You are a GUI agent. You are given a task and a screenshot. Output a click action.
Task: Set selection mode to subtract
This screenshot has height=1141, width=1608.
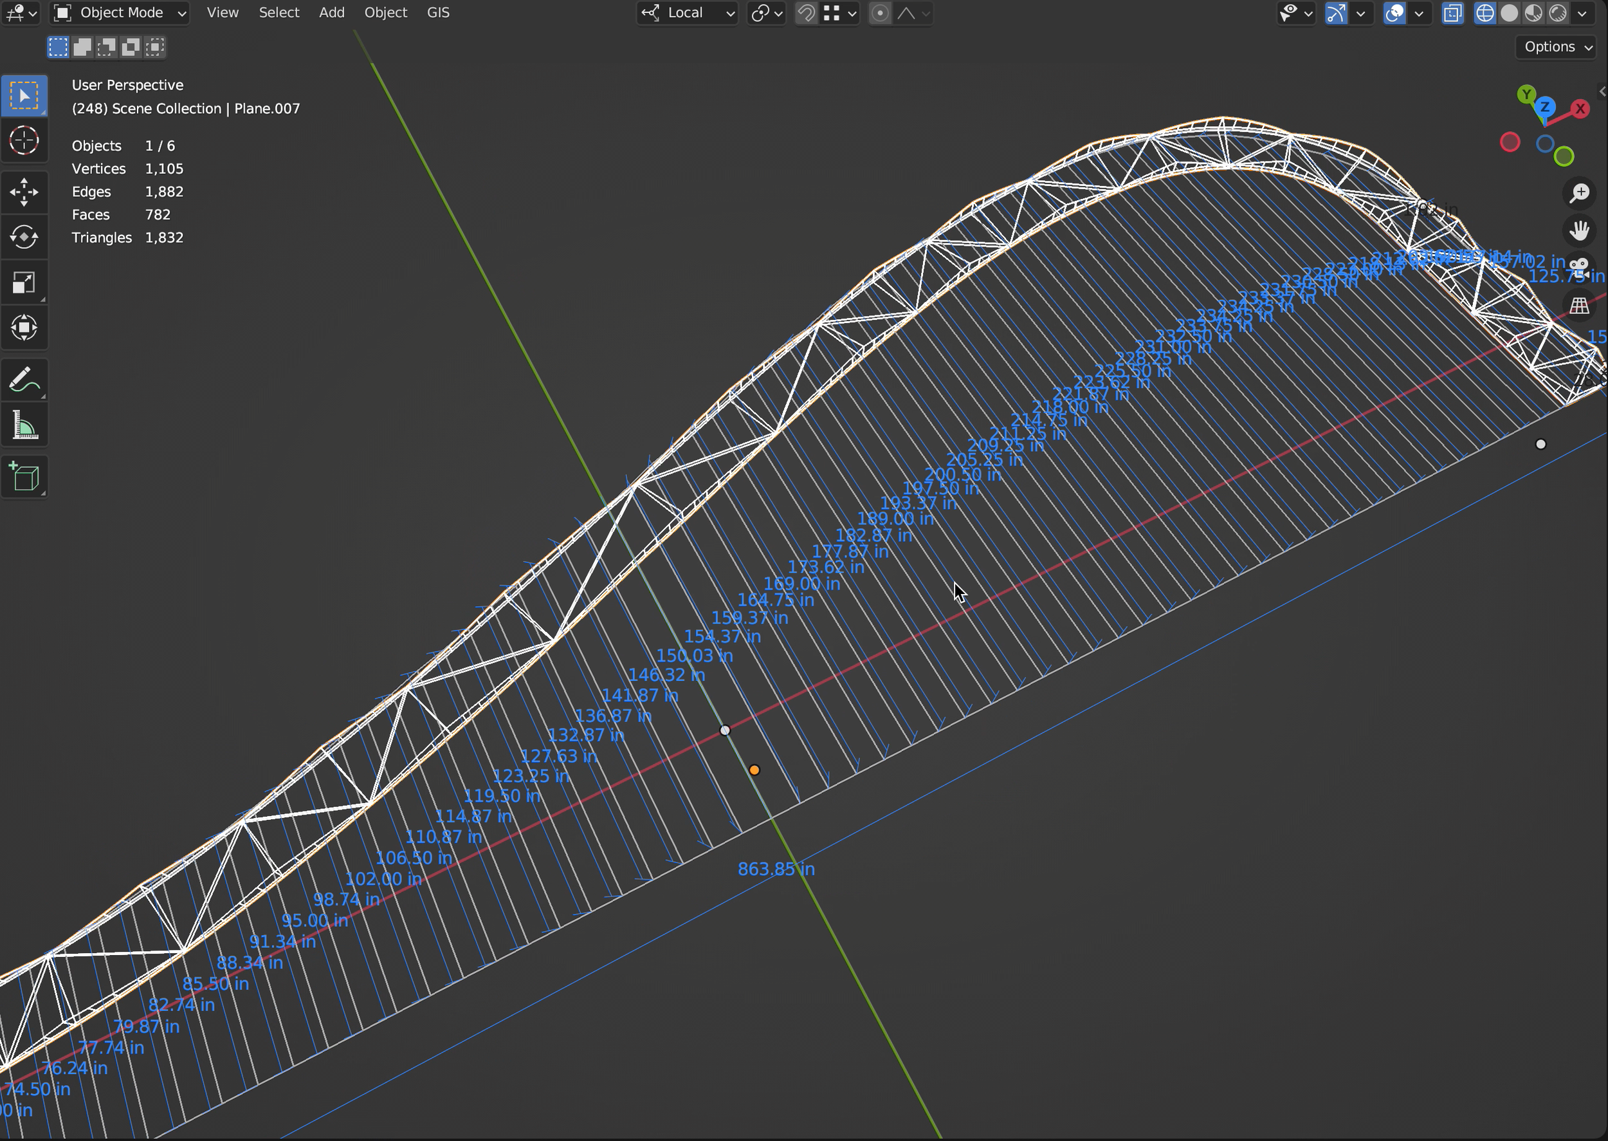point(106,47)
